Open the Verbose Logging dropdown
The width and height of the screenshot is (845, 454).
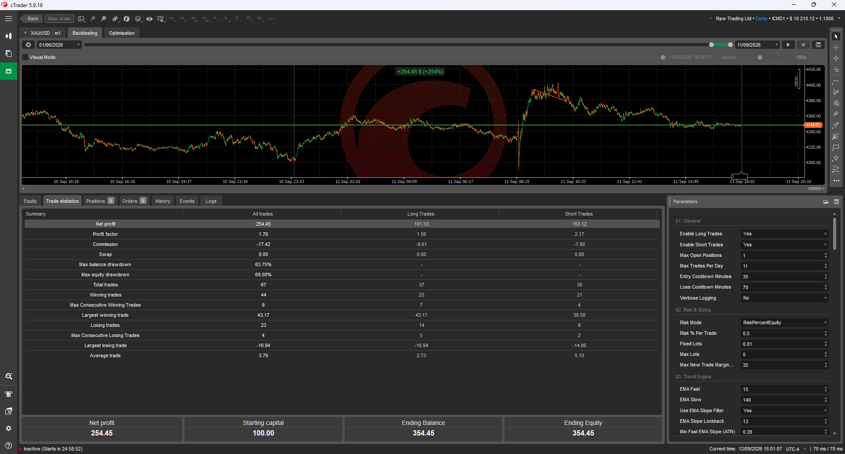pyautogui.click(x=785, y=298)
